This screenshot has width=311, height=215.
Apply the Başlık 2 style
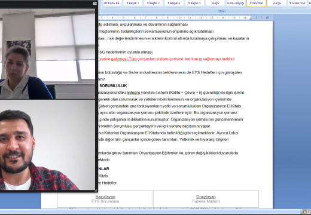click(x=153, y=3)
